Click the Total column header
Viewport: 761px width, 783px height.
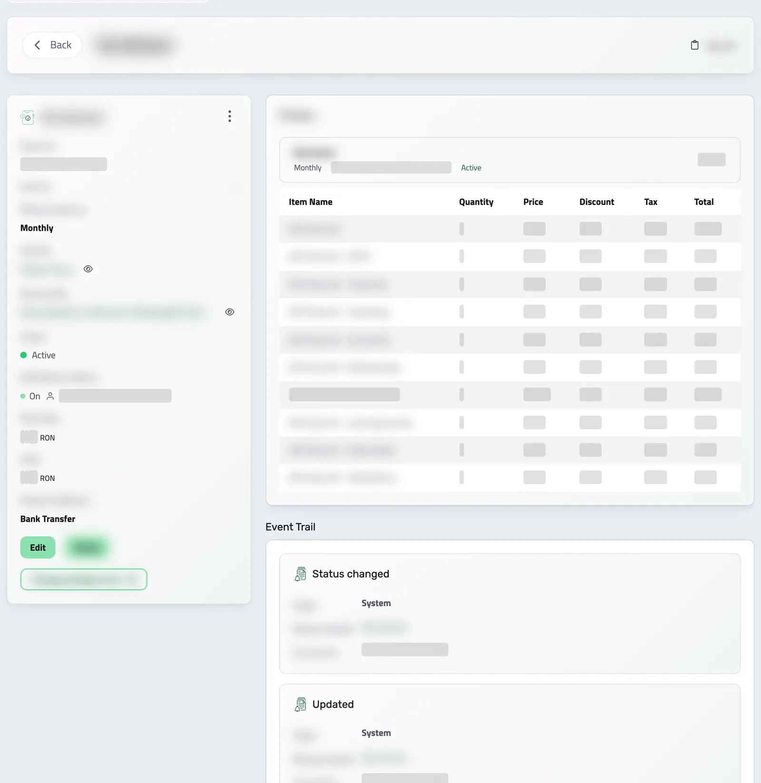coord(704,202)
